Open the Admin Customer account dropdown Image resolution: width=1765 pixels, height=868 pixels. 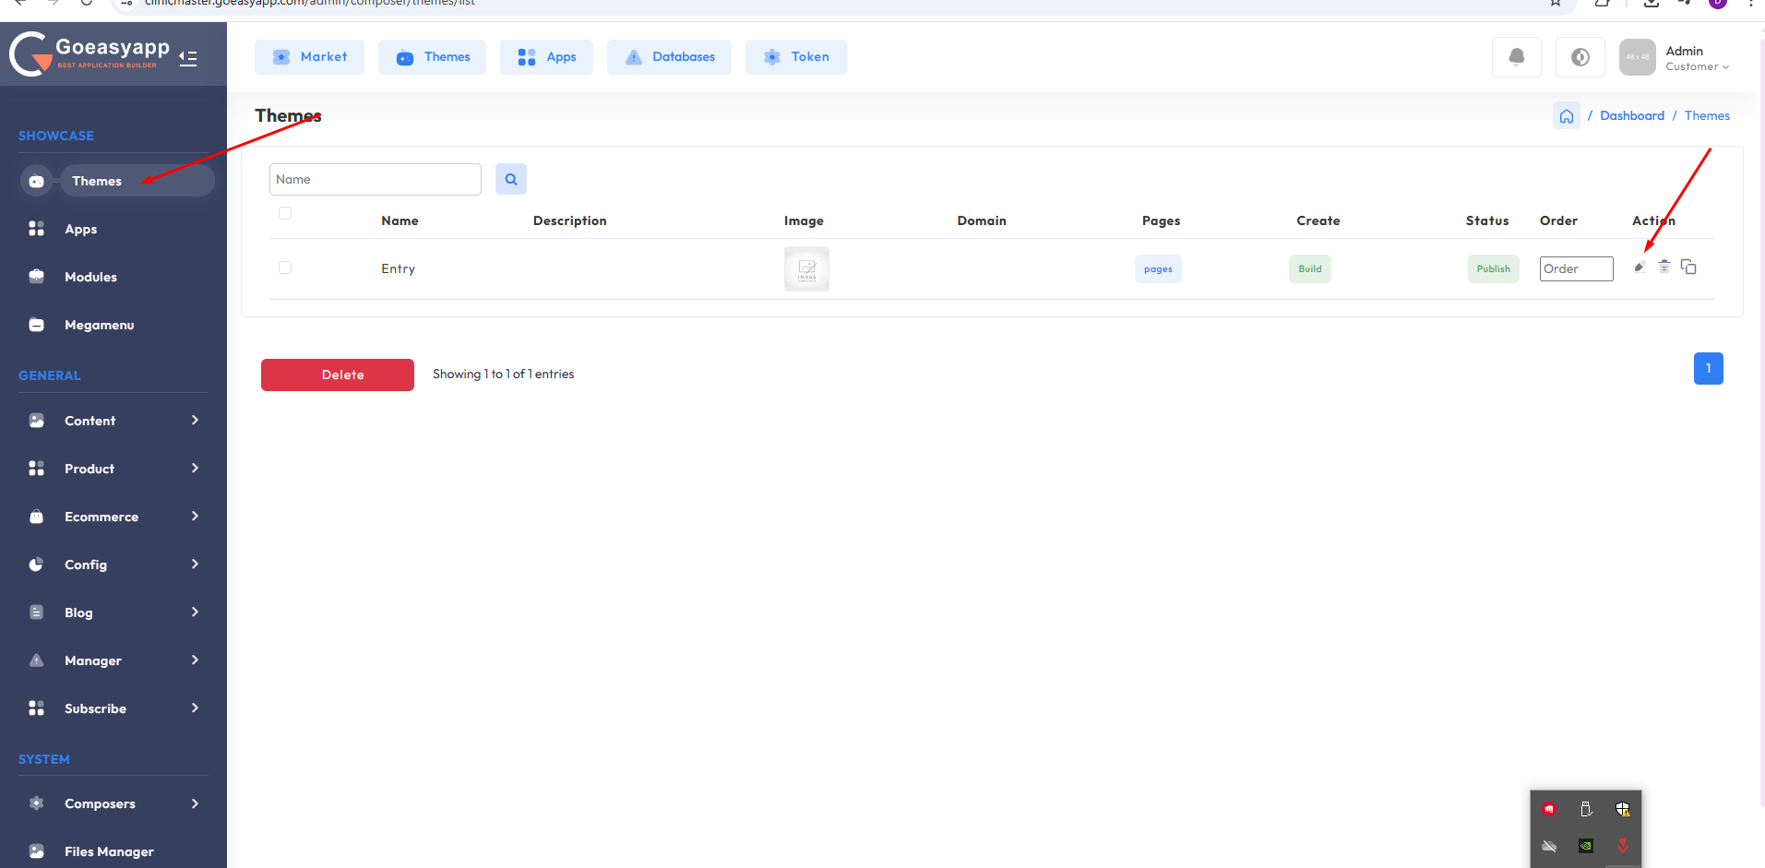(1696, 58)
